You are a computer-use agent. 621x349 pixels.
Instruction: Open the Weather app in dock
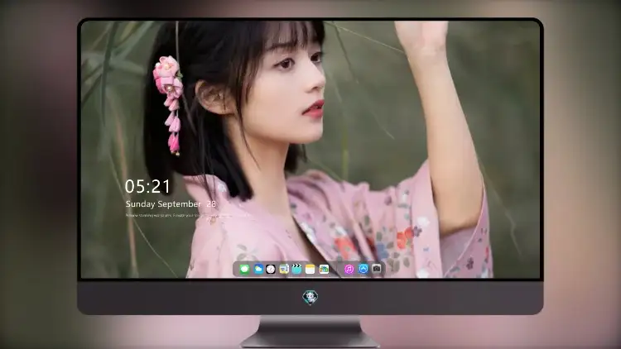pyautogui.click(x=258, y=270)
